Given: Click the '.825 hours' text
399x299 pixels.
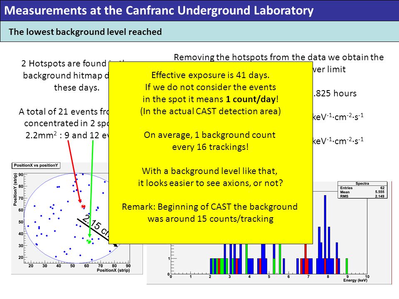Looking at the screenshot, I should 335,93.
